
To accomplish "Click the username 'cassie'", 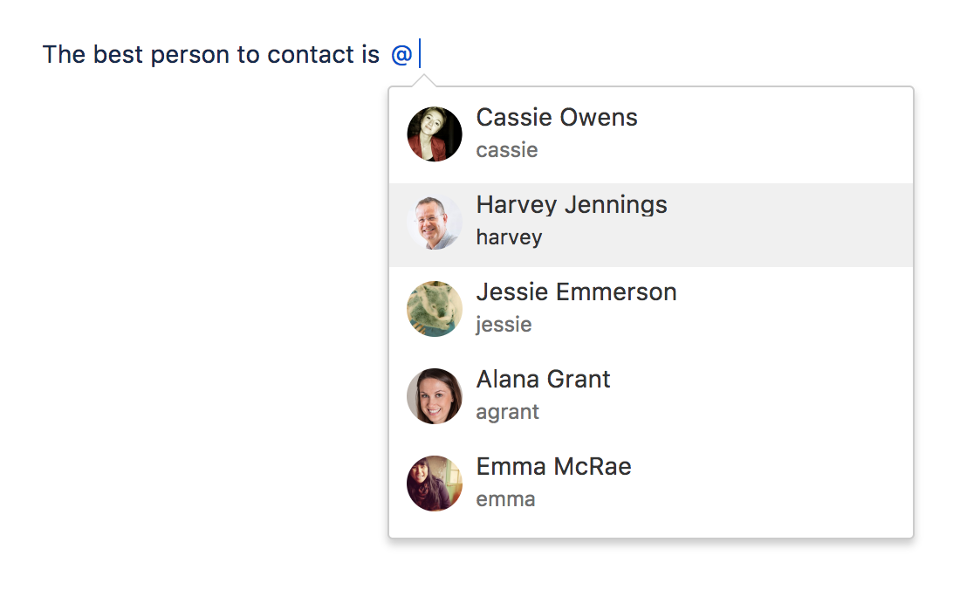I will 507,150.
